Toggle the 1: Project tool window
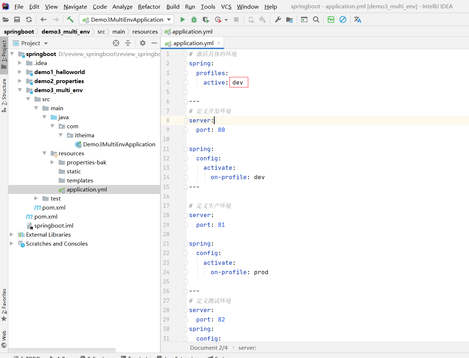469x358 pixels. 4,53
